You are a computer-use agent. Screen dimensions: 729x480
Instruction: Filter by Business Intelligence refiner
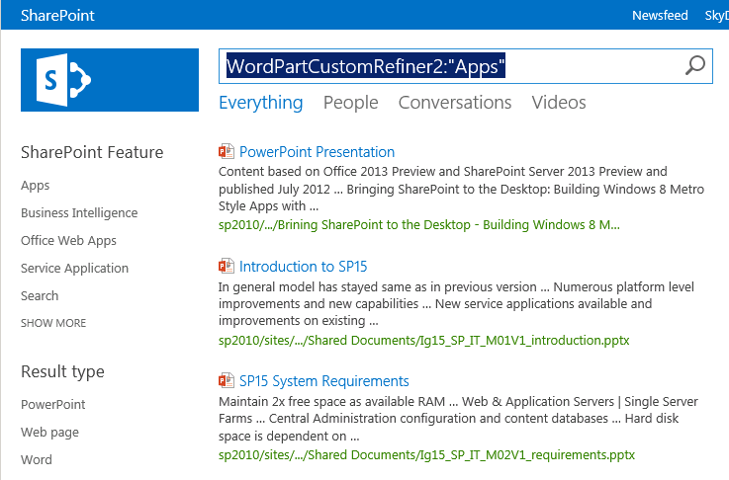point(79,212)
